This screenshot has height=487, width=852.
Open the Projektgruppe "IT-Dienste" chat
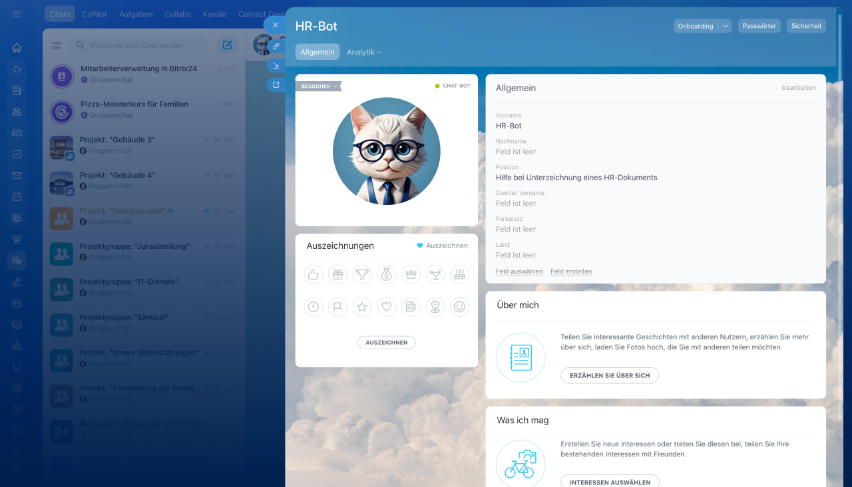pyautogui.click(x=144, y=289)
